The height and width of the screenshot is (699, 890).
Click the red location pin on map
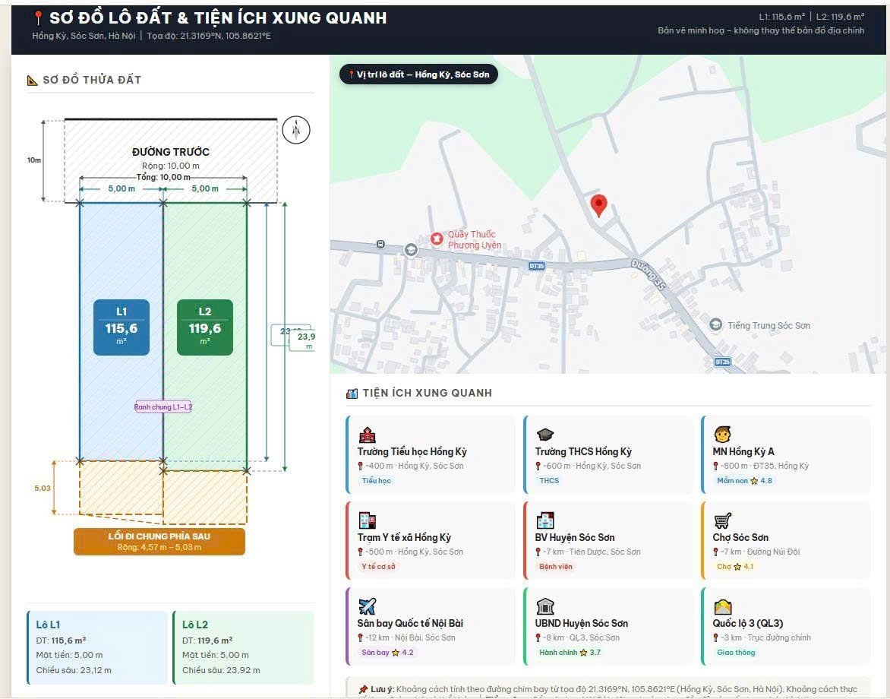[598, 204]
